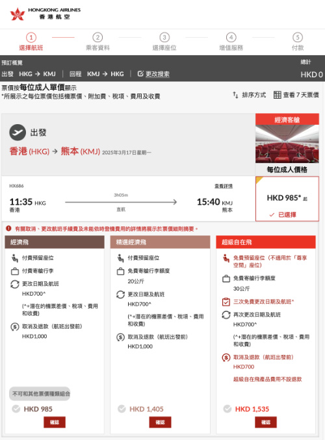Screen dimensions: 325x440
Task: Select the HKD 1,535 fare radio check
Action: tap(227, 409)
